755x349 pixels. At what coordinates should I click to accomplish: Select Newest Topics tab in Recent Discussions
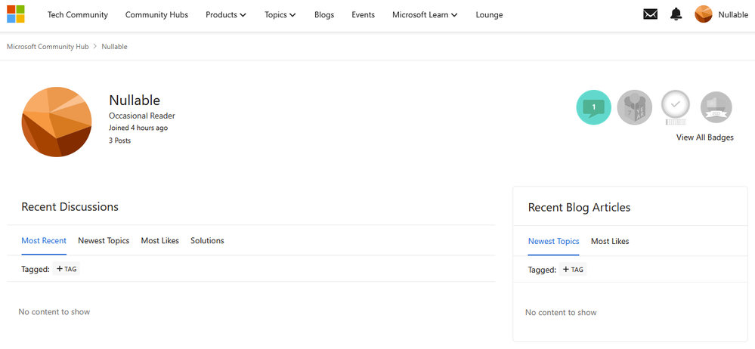[104, 241]
